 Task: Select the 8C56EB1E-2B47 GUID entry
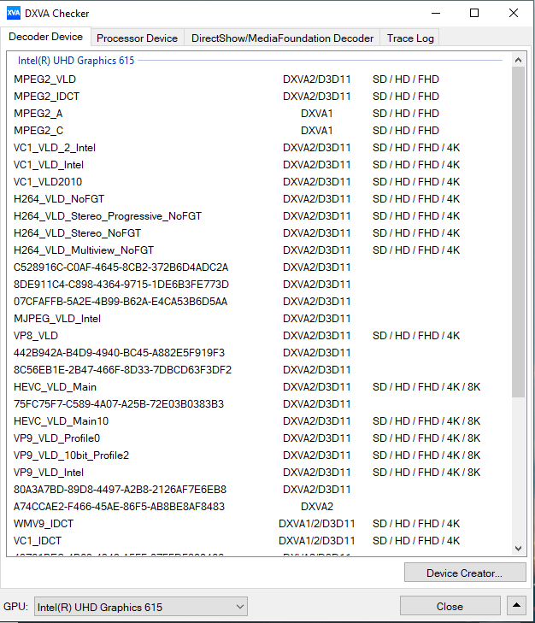[x=258, y=369]
